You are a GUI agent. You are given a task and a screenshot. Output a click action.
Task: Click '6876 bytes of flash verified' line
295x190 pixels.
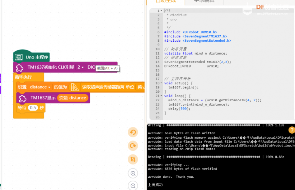pyautogui.click(x=182, y=169)
